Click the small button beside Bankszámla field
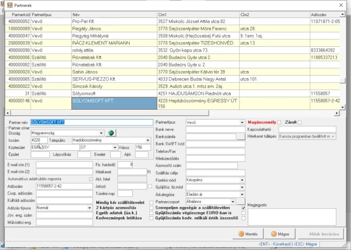 [x=241, y=137]
